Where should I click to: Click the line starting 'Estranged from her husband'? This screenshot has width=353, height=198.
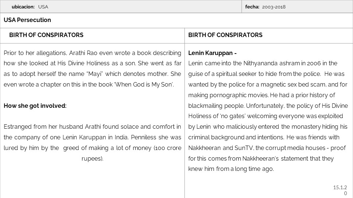pyautogui.click(x=92, y=127)
